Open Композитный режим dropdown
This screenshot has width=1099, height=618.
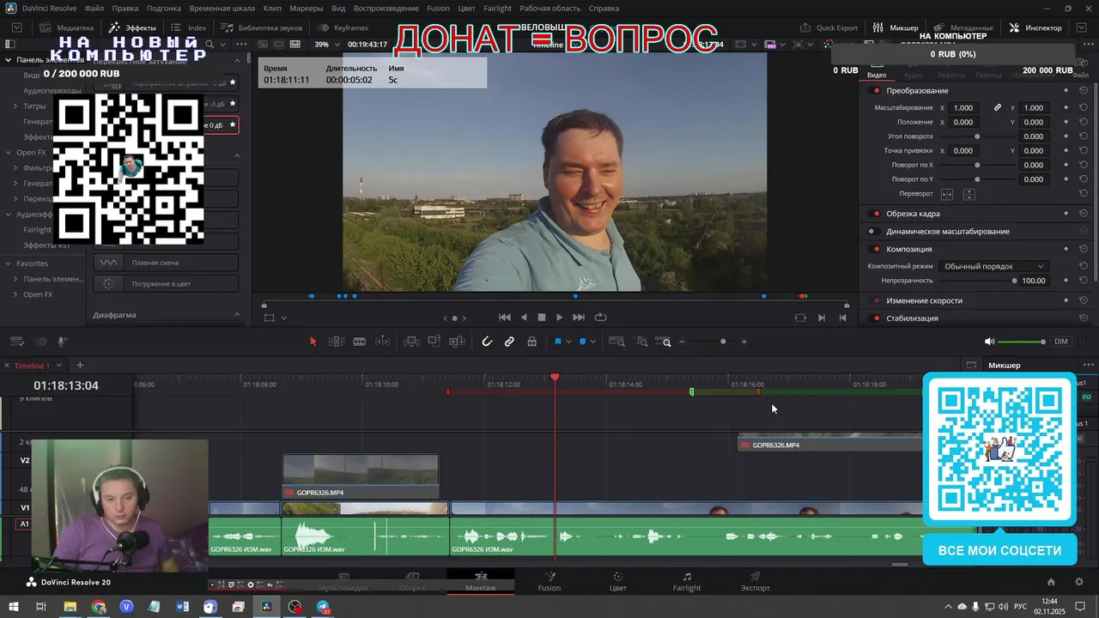pyautogui.click(x=993, y=266)
